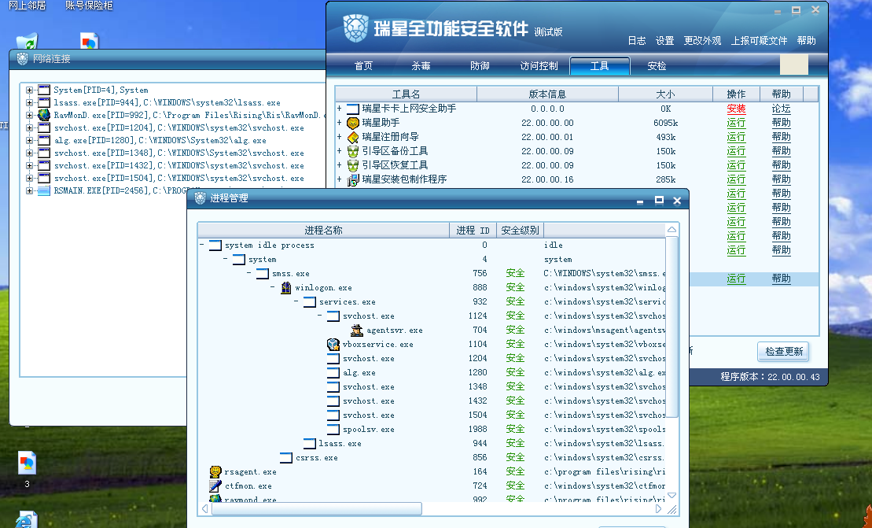Click scroll-down arrow in process list

click(671, 495)
